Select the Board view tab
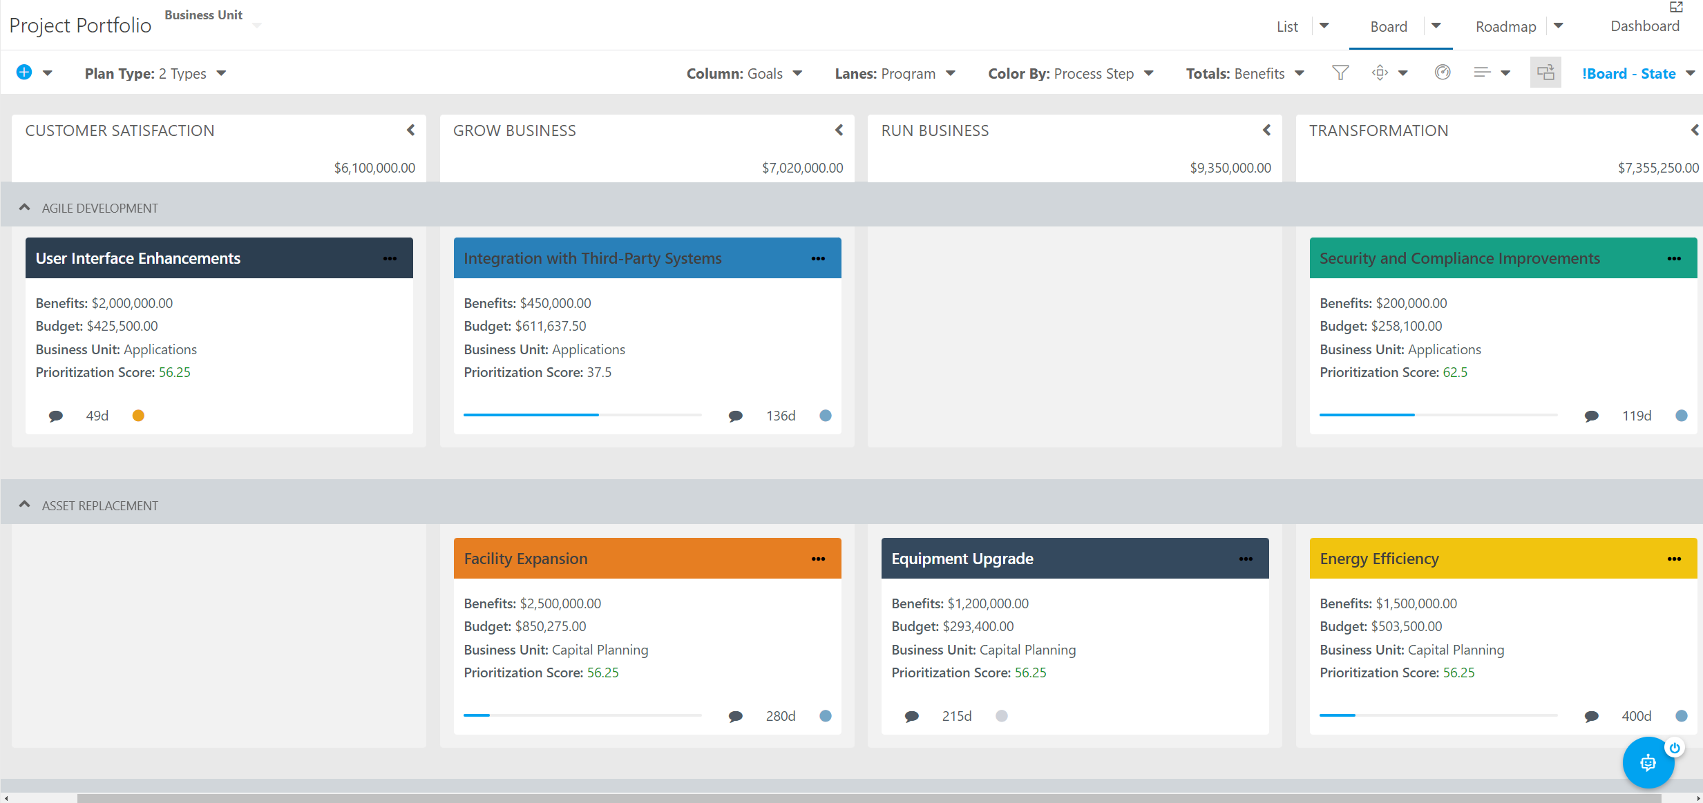This screenshot has width=1703, height=803. (1389, 26)
